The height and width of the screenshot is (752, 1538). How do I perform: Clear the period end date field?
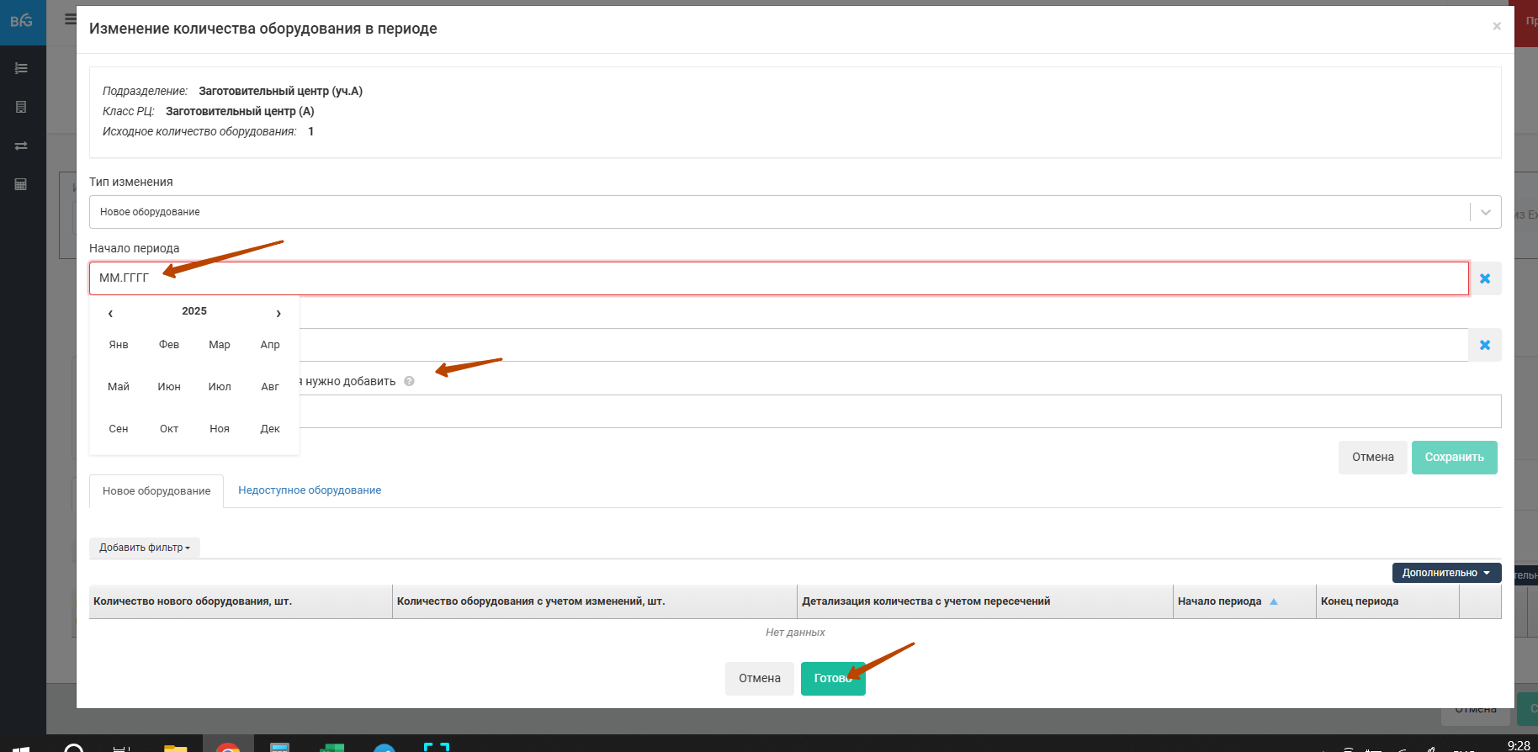(x=1485, y=345)
